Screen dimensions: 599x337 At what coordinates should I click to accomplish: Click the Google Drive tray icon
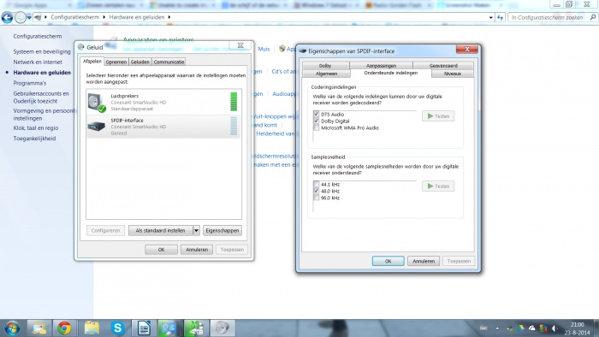tap(520, 328)
